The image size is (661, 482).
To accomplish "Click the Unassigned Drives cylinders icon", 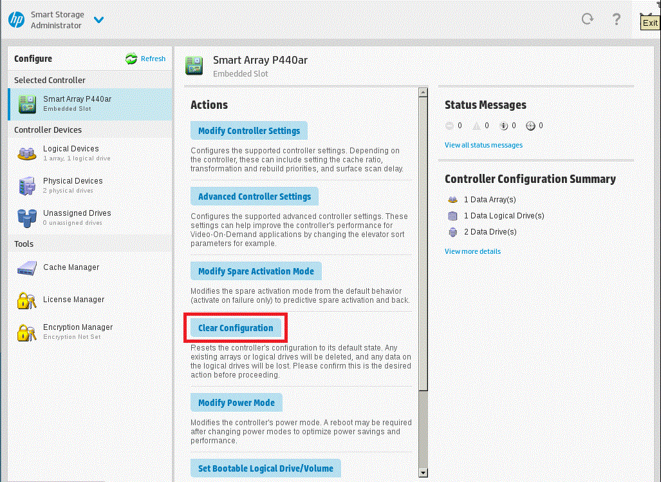I will pyautogui.click(x=27, y=218).
